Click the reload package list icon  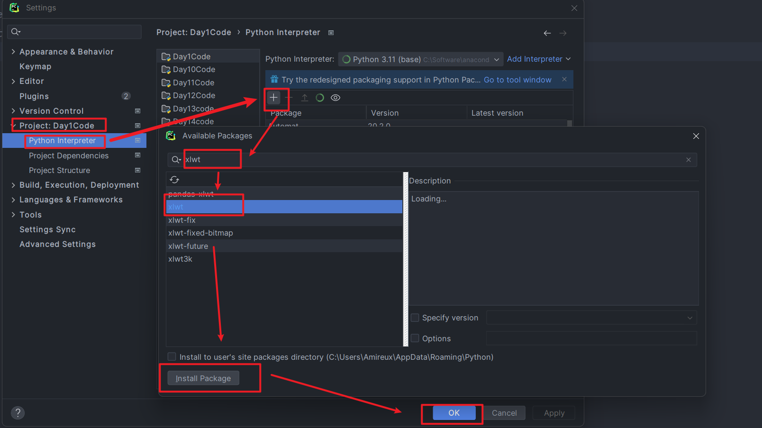(x=174, y=180)
